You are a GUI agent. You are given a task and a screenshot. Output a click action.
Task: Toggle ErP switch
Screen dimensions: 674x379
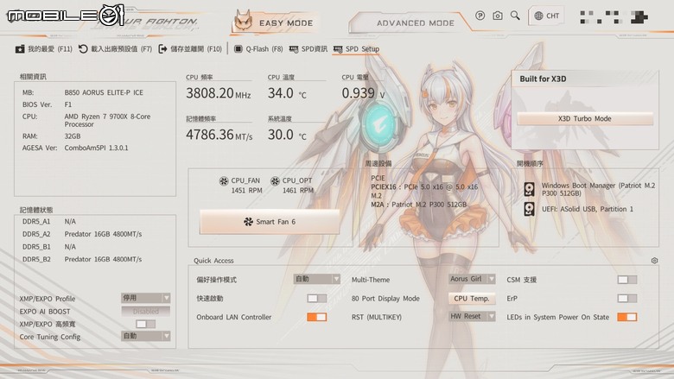point(627,299)
